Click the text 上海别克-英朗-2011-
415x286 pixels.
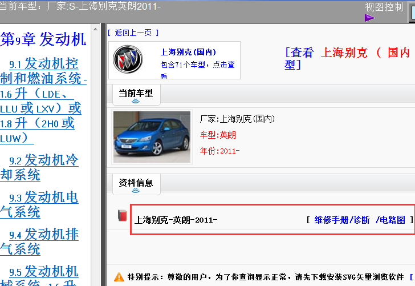pyautogui.click(x=176, y=220)
